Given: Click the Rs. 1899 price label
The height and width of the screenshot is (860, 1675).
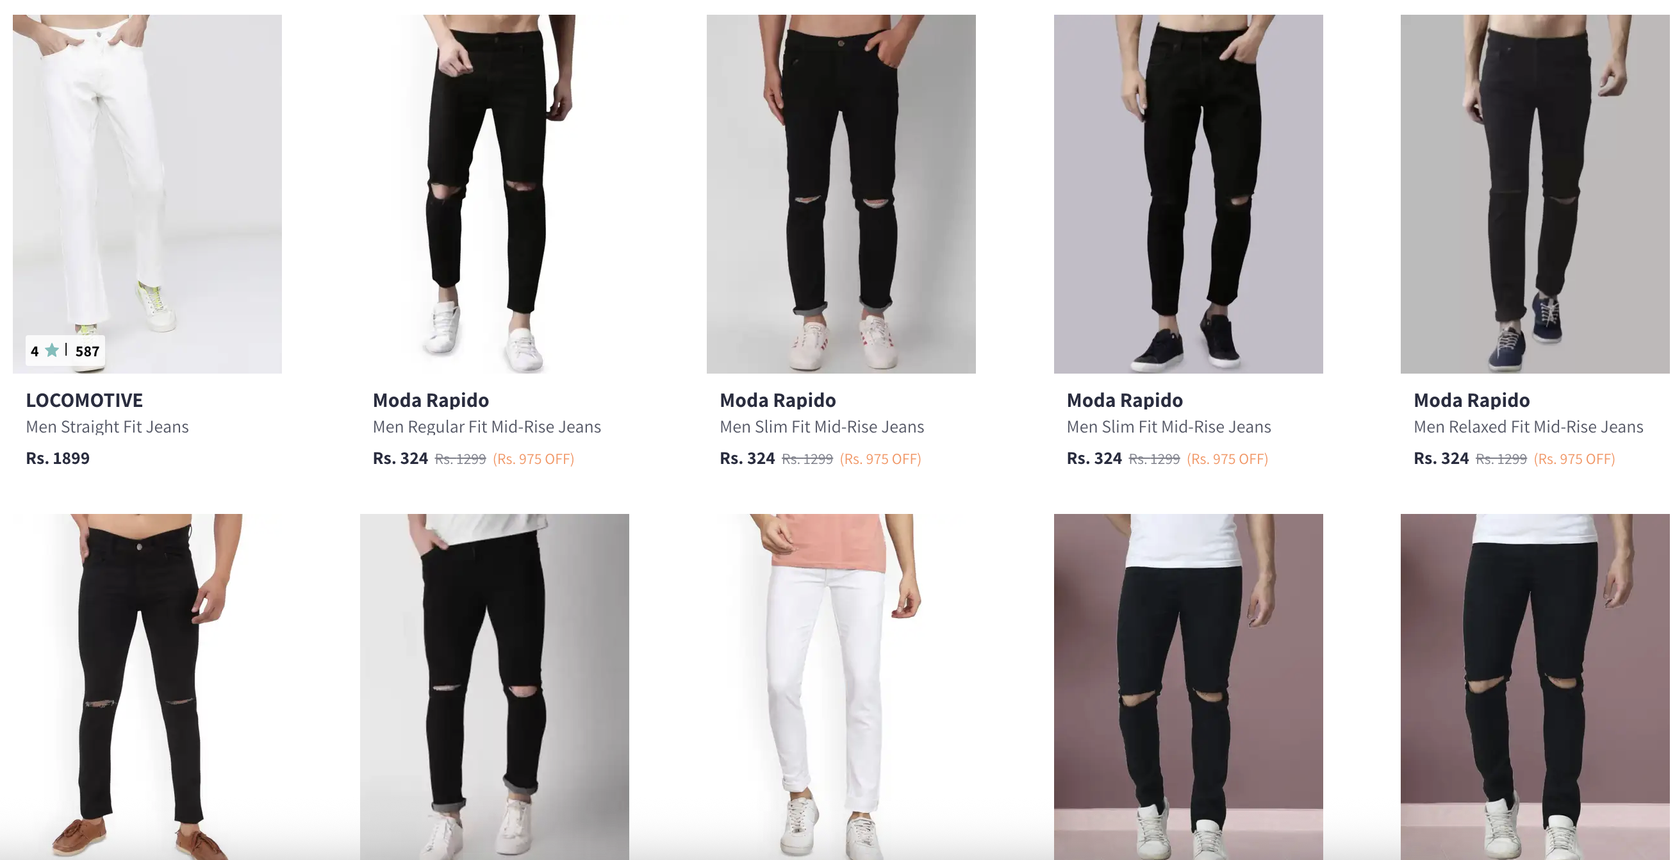Looking at the screenshot, I should tap(58, 458).
